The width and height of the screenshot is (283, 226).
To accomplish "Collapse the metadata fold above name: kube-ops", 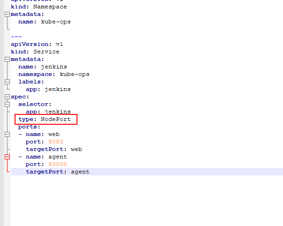I will [7, 14].
